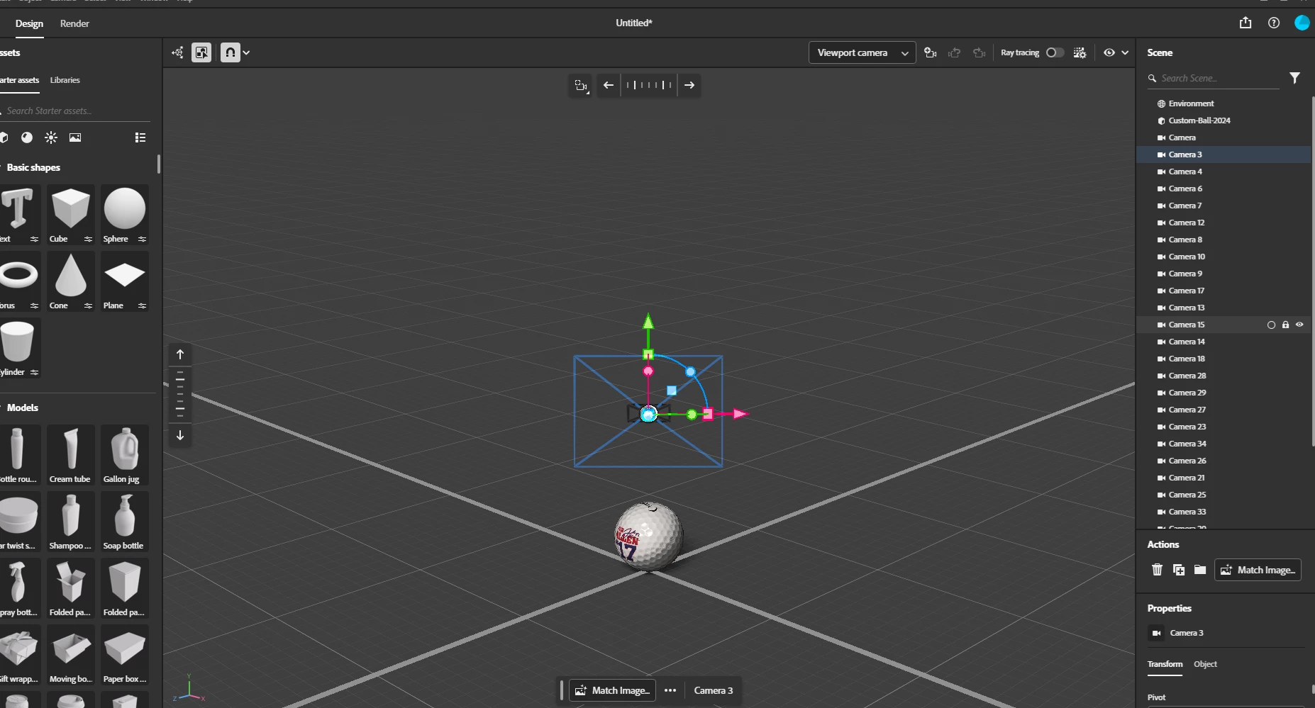The width and height of the screenshot is (1315, 708).
Task: Open the Help question mark icon
Action: pyautogui.click(x=1274, y=23)
